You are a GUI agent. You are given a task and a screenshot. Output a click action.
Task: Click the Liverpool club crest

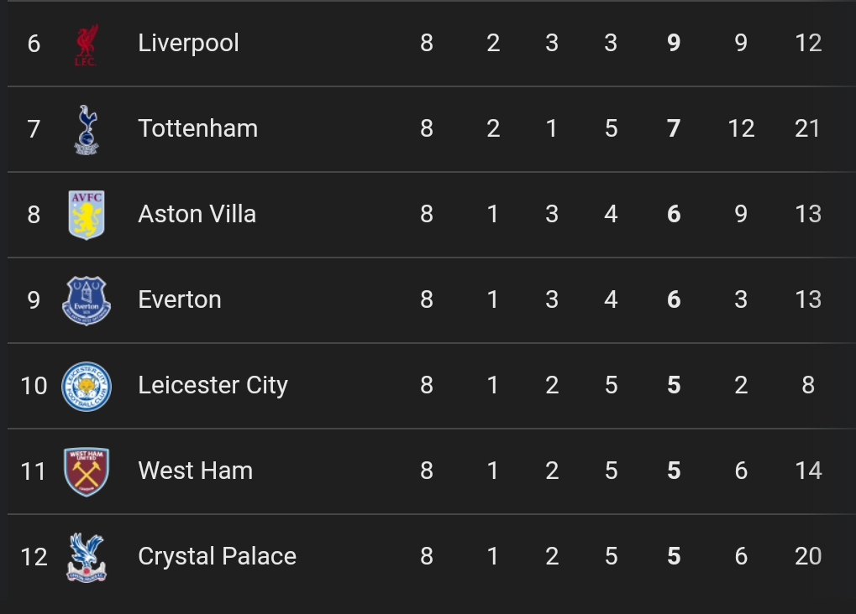tap(86, 44)
